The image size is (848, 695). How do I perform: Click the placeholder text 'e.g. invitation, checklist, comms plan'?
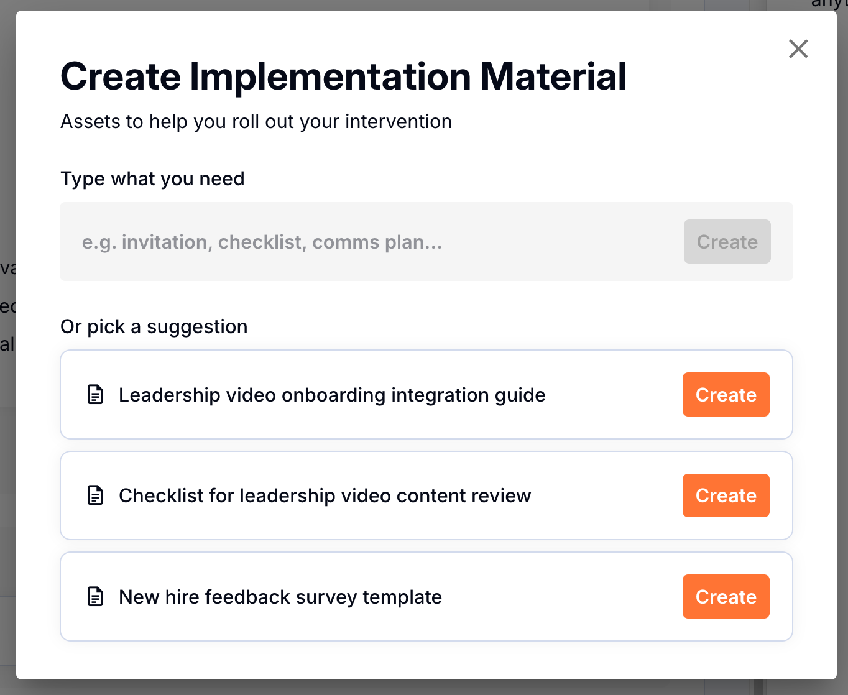(x=262, y=242)
